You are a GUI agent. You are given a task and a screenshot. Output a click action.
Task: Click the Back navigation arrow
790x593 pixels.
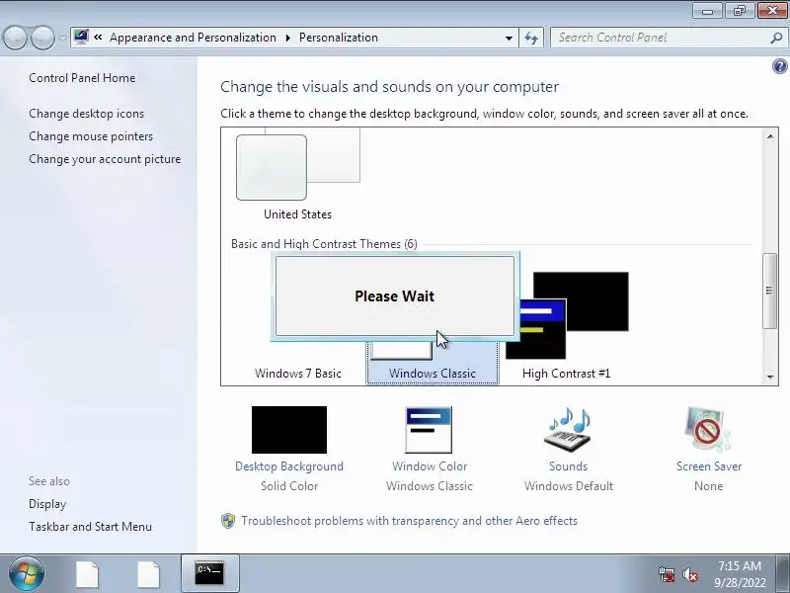tap(15, 38)
